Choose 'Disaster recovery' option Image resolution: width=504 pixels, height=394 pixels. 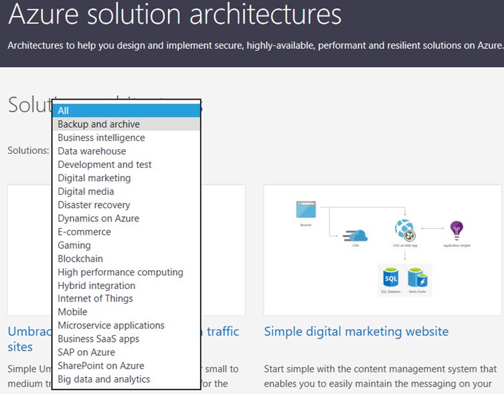[x=127, y=205]
